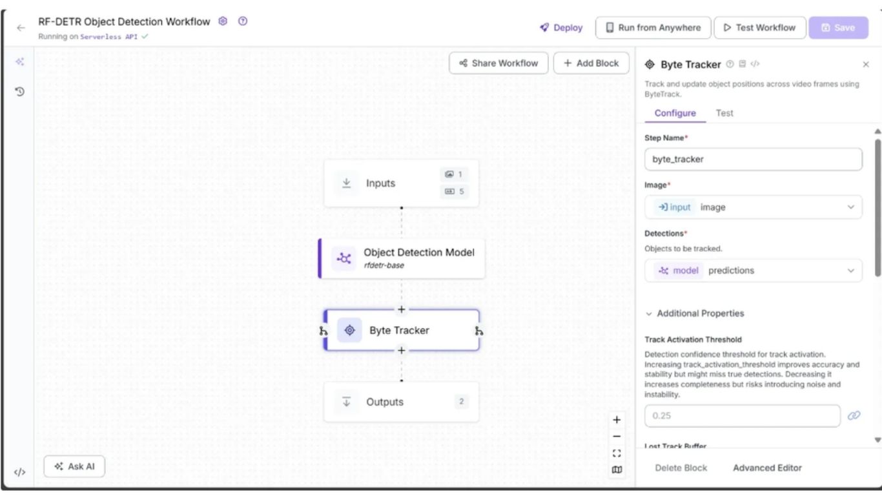The height and width of the screenshot is (496, 882).
Task: Select the workflow editor icon in the sidebar
Action: pyautogui.click(x=18, y=61)
